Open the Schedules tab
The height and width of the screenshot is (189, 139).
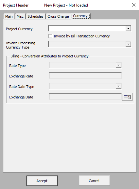point(35,16)
